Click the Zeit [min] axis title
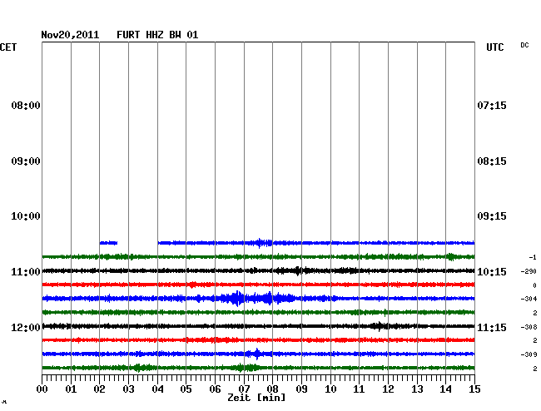 256,398
